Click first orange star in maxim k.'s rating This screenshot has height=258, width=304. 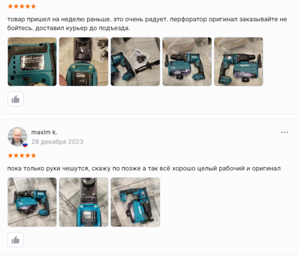[10, 155]
